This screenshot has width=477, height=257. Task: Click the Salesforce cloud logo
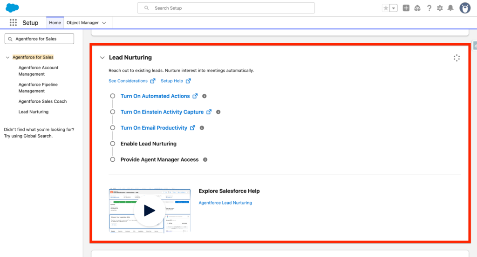pyautogui.click(x=12, y=8)
